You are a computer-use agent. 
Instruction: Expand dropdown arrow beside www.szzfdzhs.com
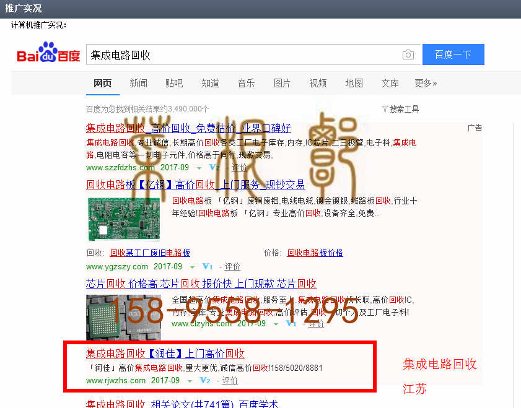[199, 168]
